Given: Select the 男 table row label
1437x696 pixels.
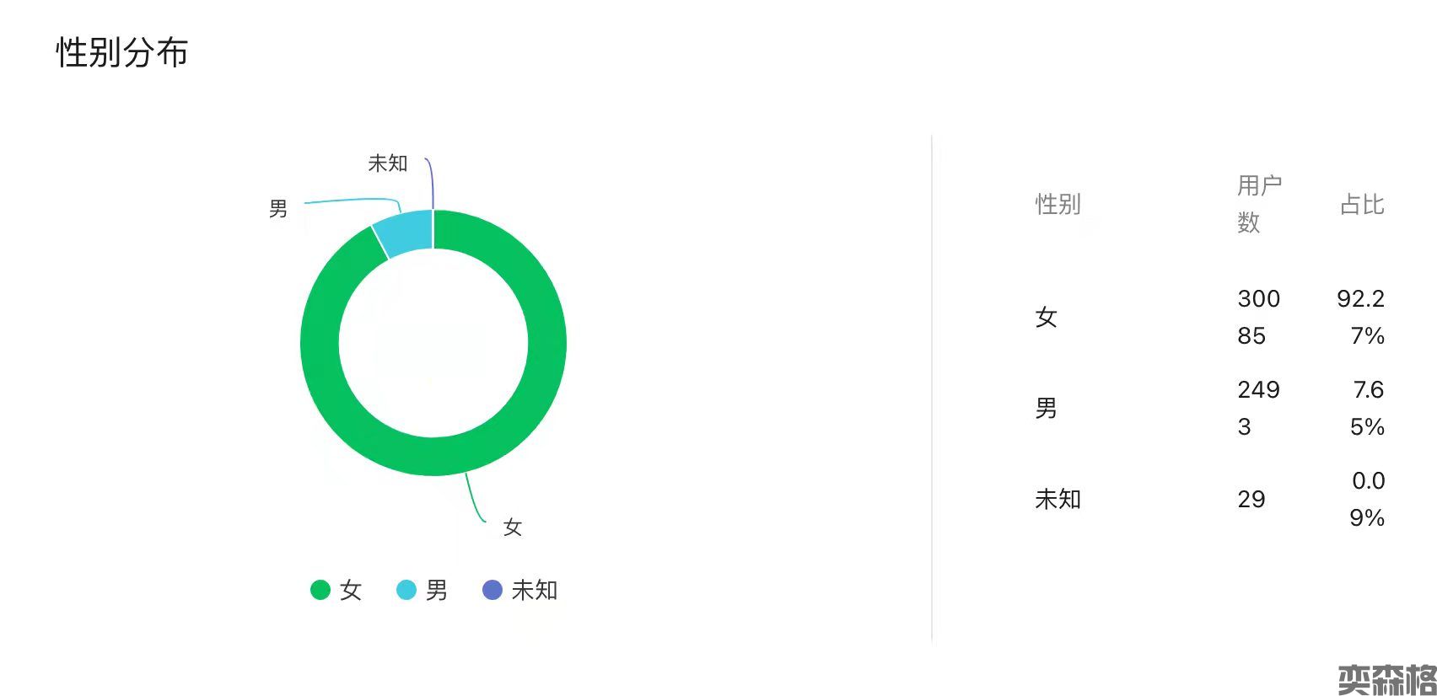Looking at the screenshot, I should point(1047,408).
